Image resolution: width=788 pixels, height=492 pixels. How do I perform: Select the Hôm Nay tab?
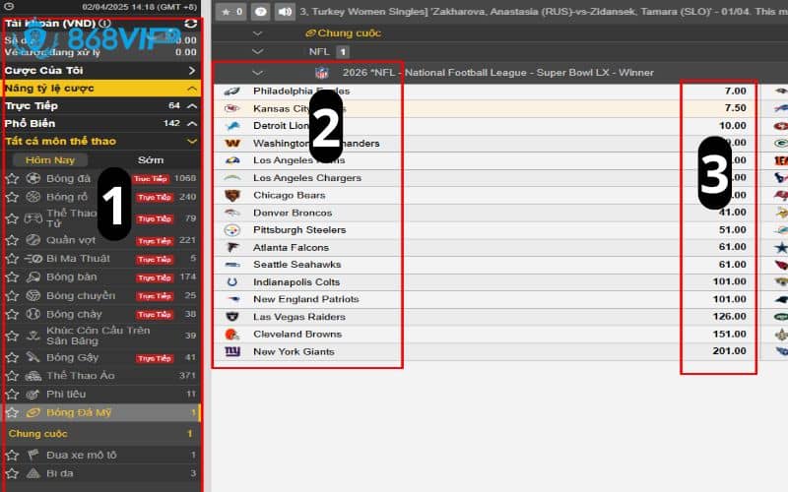(x=50, y=160)
